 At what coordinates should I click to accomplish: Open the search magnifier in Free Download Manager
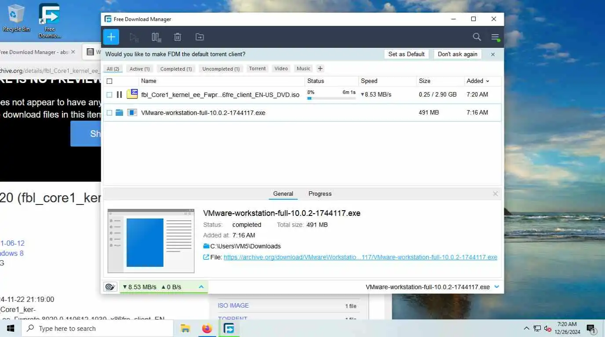(x=477, y=37)
